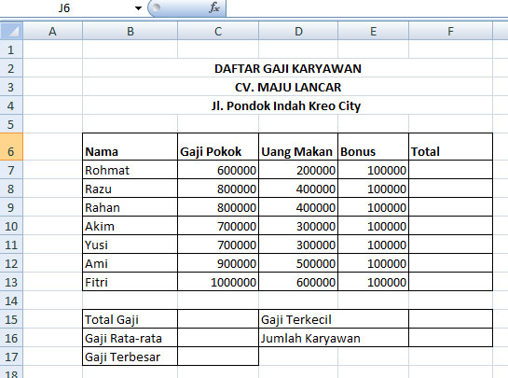Click Ami's Uang Makan 500000 cell
The height and width of the screenshot is (378, 508).
point(298,263)
